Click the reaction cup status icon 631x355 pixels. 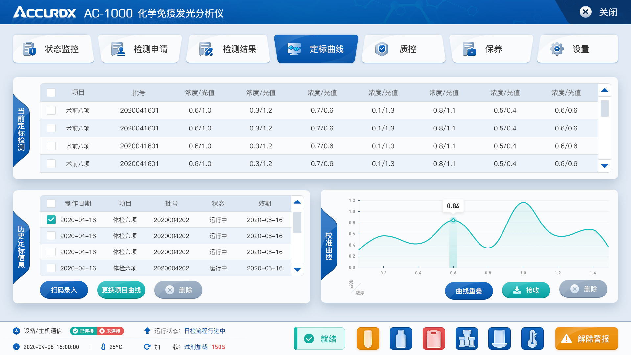499,338
